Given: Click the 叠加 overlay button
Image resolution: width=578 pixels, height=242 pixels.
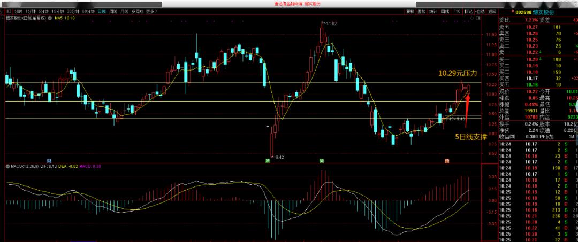Looking at the screenshot, I should click(x=421, y=11).
